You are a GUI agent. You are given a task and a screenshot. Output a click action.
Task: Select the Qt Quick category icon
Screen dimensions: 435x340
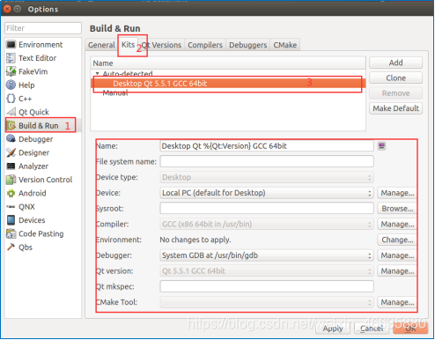click(x=11, y=112)
